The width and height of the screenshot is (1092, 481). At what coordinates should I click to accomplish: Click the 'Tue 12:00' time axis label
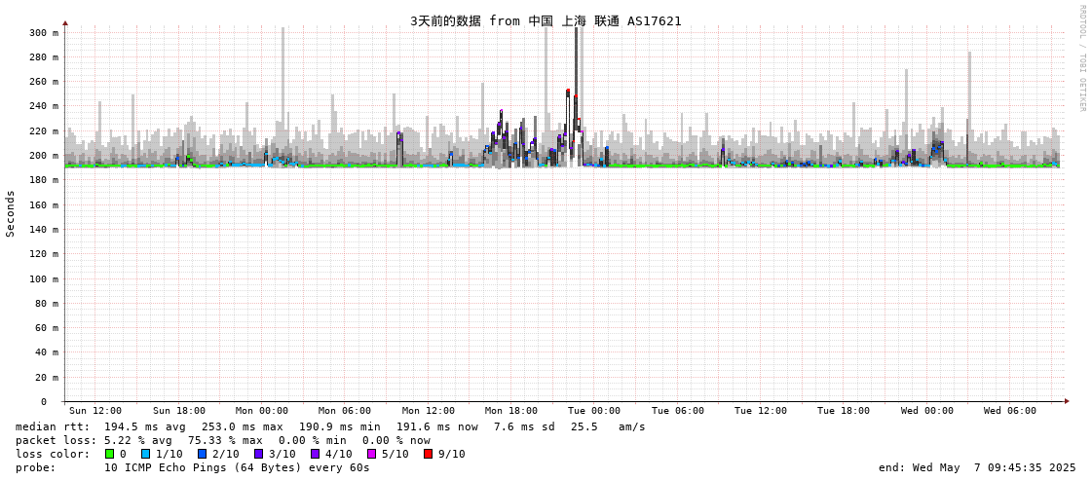tap(761, 411)
